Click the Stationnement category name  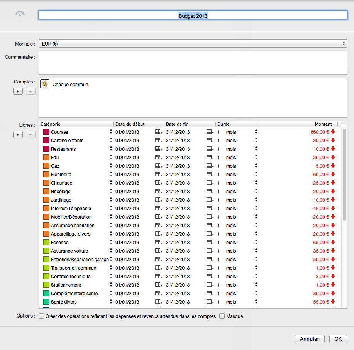(66, 285)
